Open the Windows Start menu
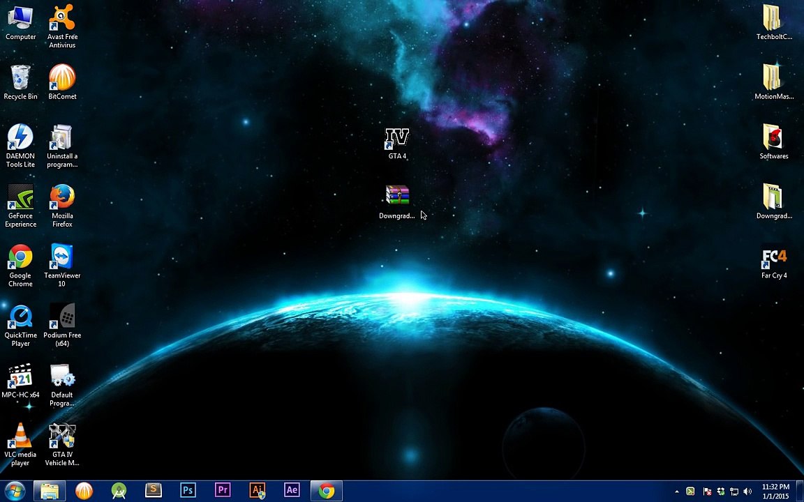This screenshot has height=502, width=804. (15, 492)
